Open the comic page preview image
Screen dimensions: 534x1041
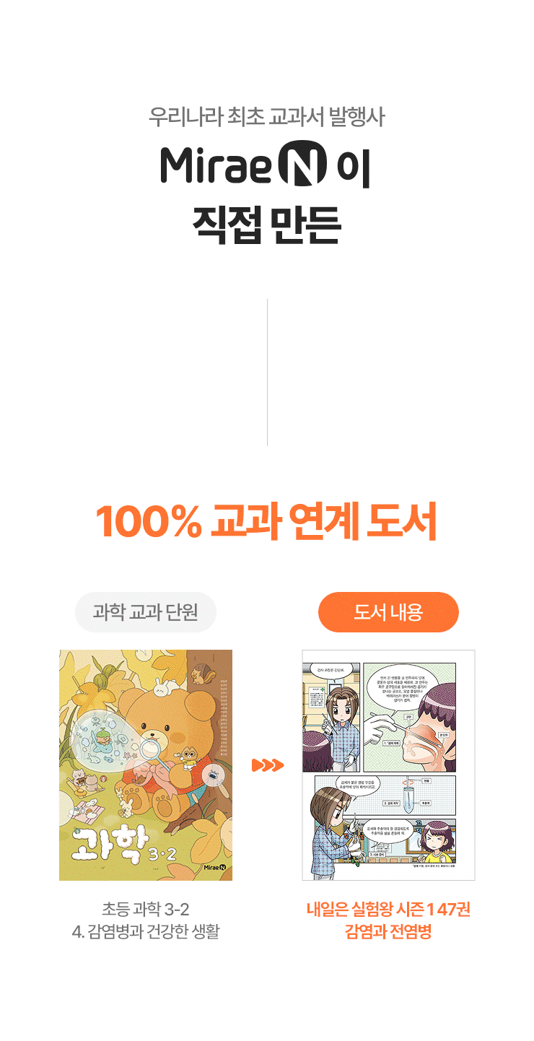(388, 765)
